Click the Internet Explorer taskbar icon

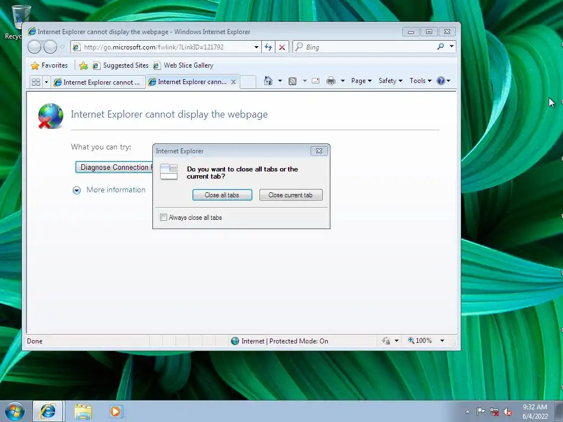[48, 411]
